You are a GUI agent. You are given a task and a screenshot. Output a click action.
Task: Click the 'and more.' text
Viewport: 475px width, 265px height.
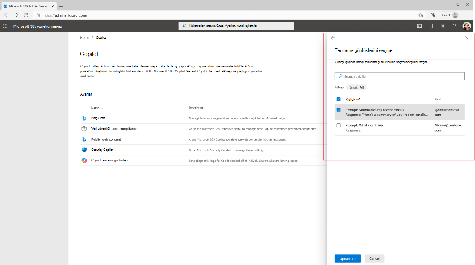click(88, 76)
